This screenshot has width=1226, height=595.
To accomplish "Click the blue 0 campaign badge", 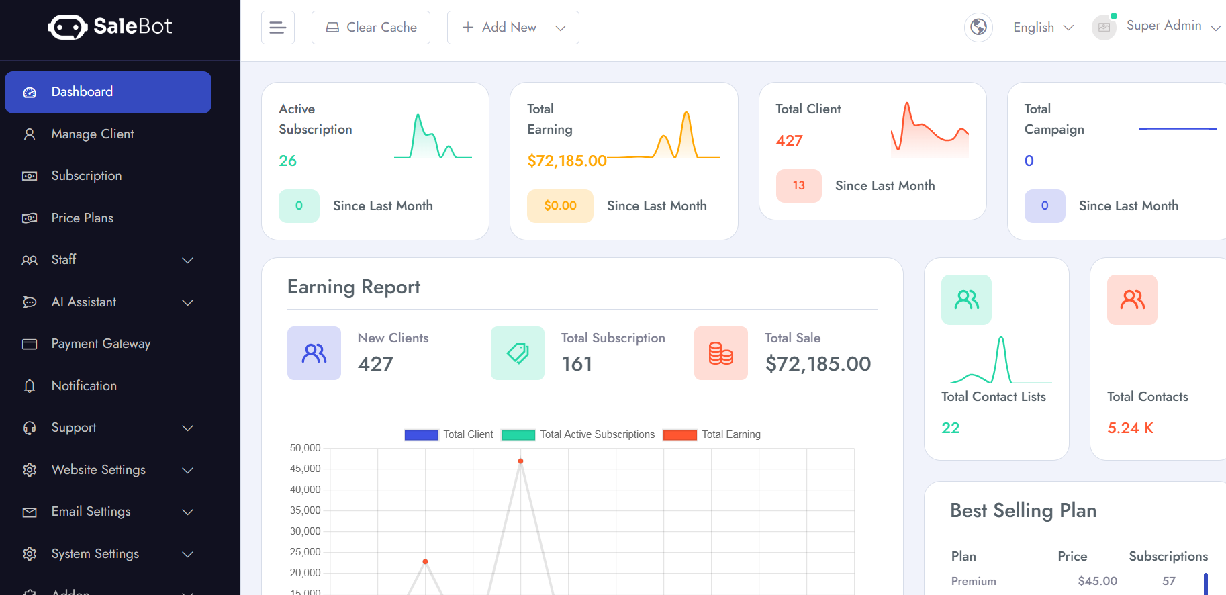I will click(x=1045, y=205).
